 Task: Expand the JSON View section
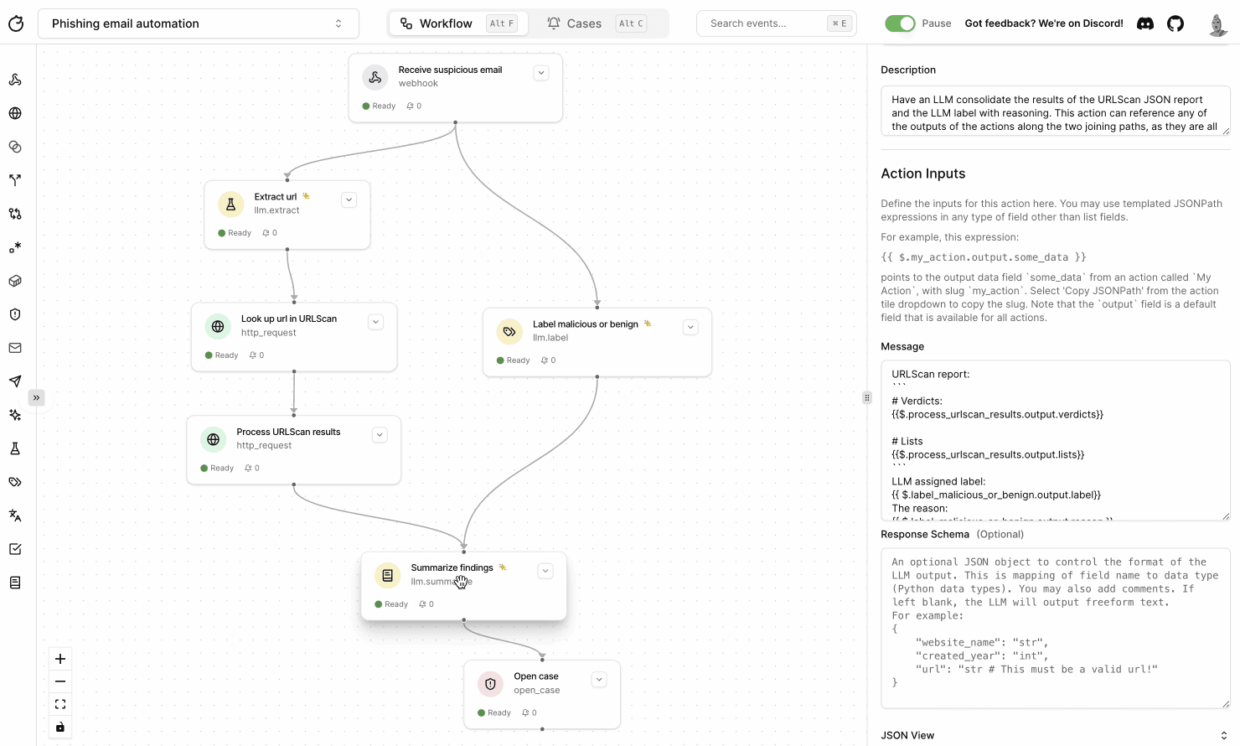point(1055,735)
